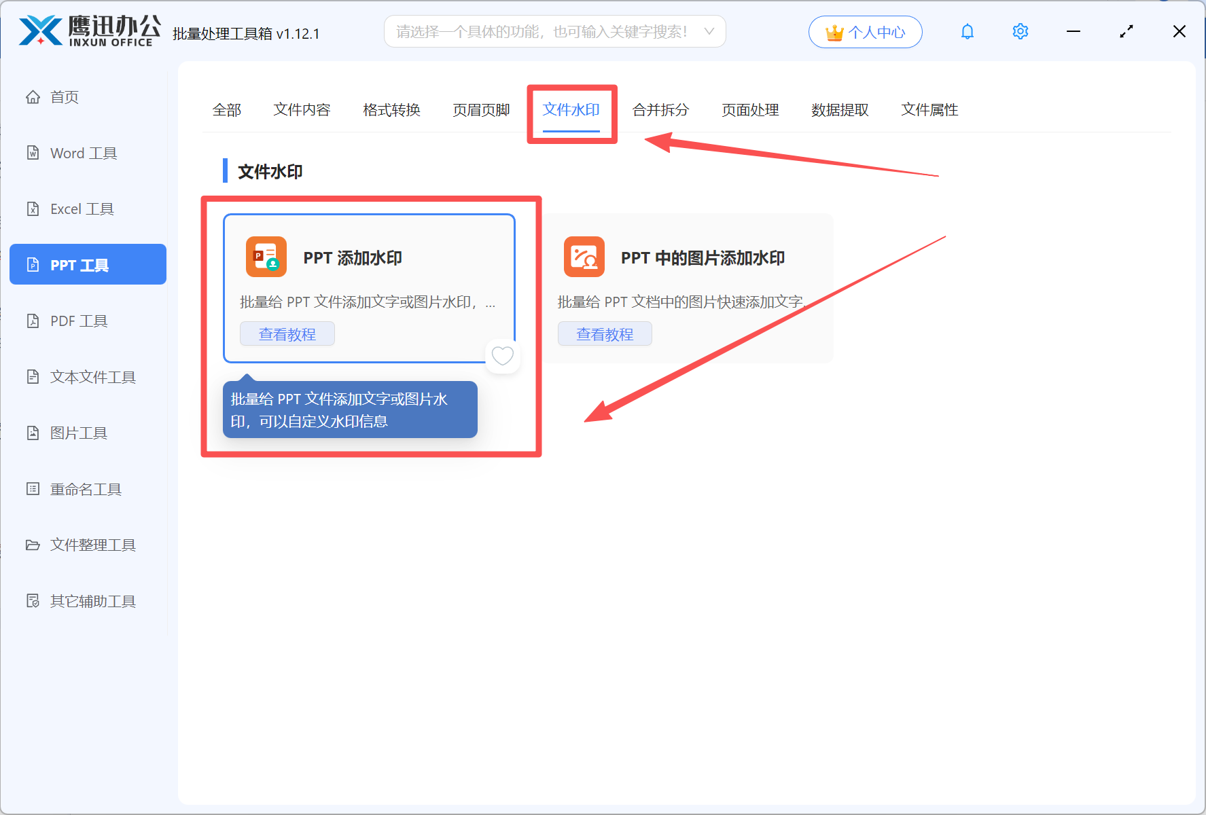Click the notification bell icon
1206x815 pixels.
[x=967, y=32]
